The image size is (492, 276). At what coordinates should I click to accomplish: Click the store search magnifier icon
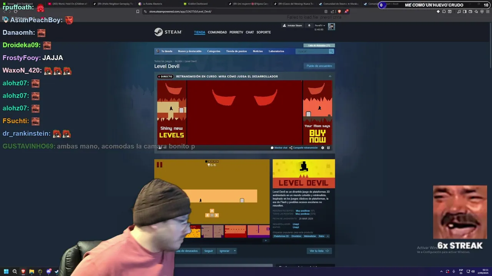331,51
